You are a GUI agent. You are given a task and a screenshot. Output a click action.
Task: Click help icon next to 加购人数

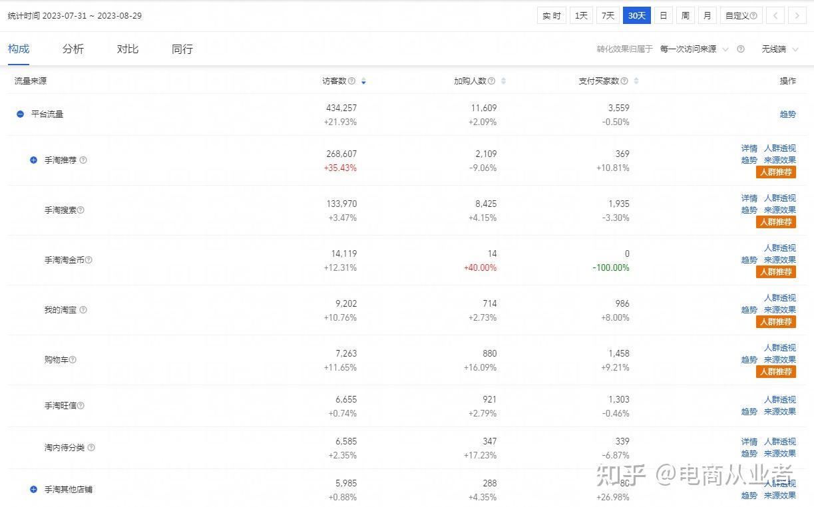(491, 81)
